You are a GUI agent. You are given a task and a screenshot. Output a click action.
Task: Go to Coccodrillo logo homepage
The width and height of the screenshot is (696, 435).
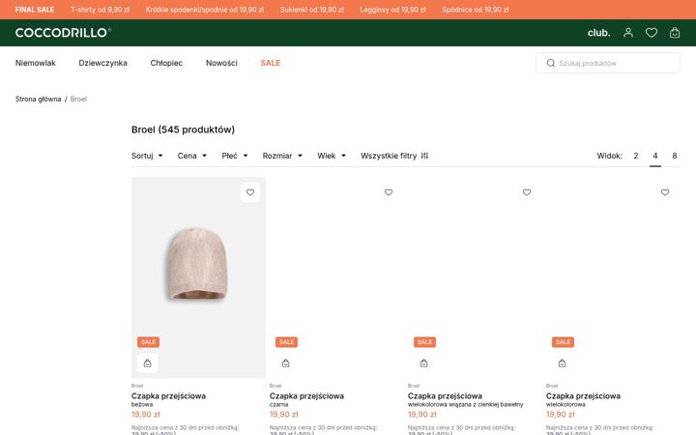click(63, 33)
